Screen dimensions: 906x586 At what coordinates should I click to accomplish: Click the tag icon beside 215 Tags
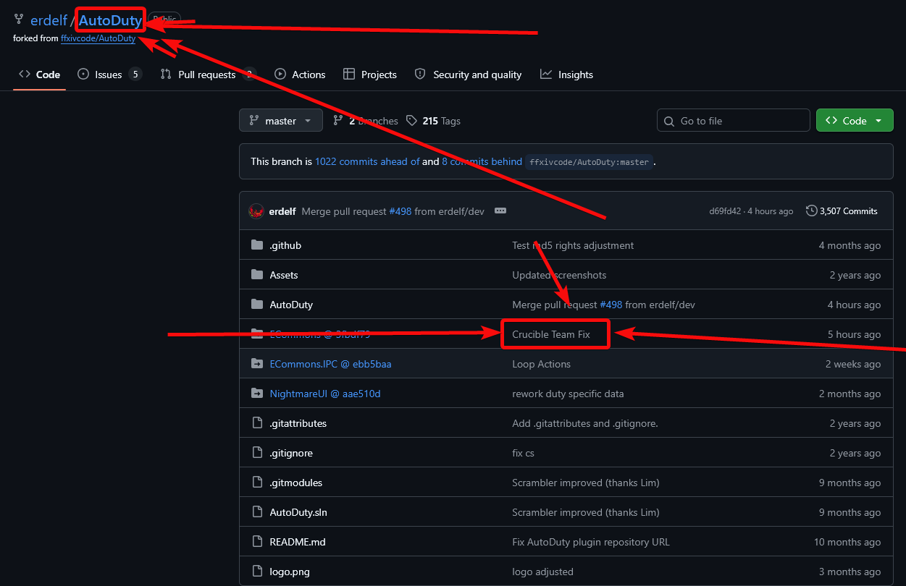[411, 121]
